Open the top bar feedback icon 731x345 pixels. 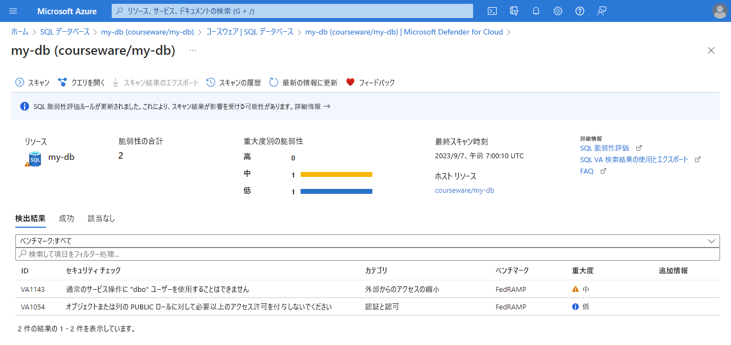click(x=602, y=11)
